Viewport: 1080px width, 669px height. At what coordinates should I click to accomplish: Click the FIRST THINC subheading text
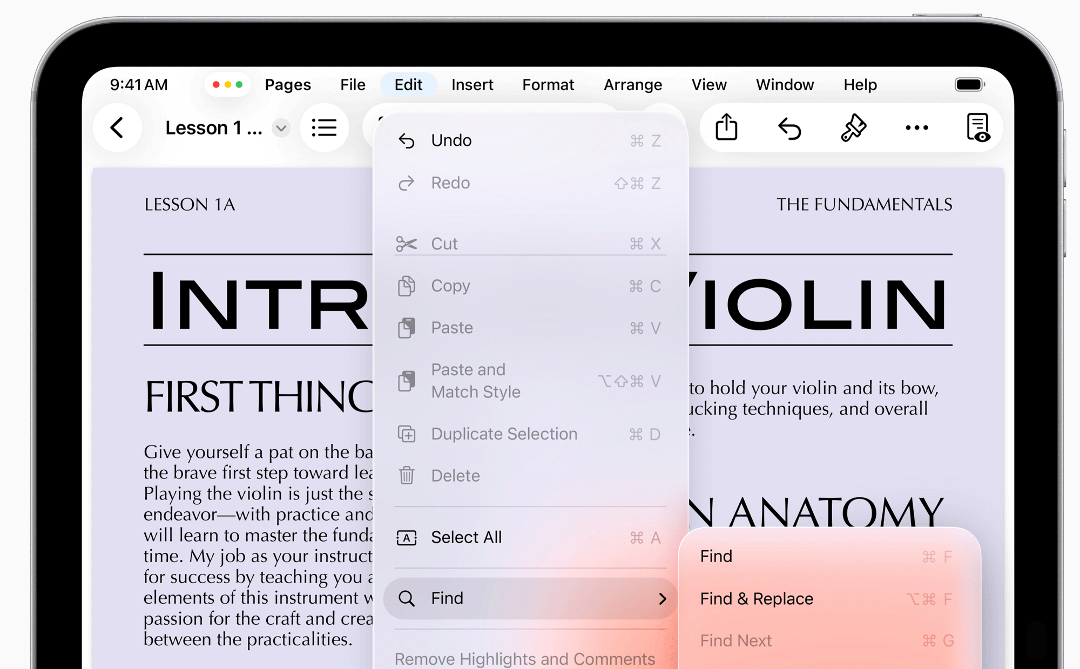258,396
